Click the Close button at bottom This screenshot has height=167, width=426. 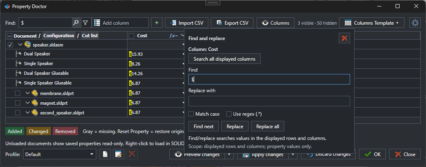click(x=405, y=154)
